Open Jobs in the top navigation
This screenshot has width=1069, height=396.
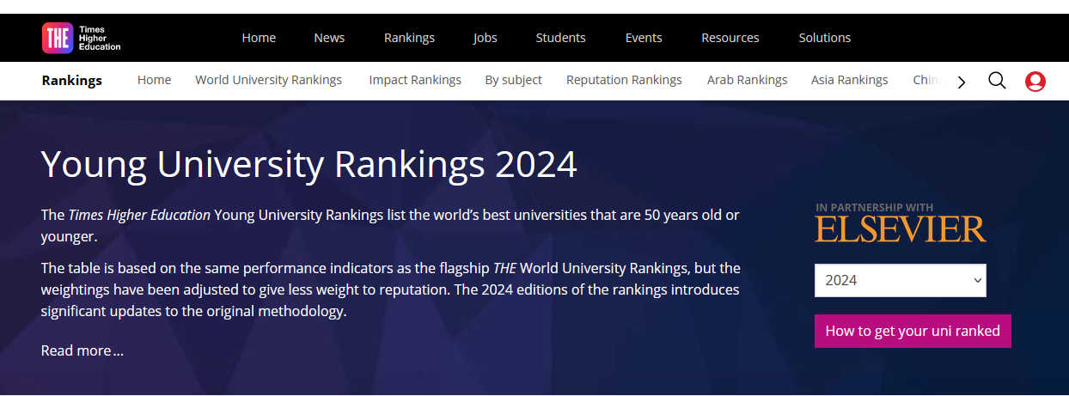click(x=485, y=38)
